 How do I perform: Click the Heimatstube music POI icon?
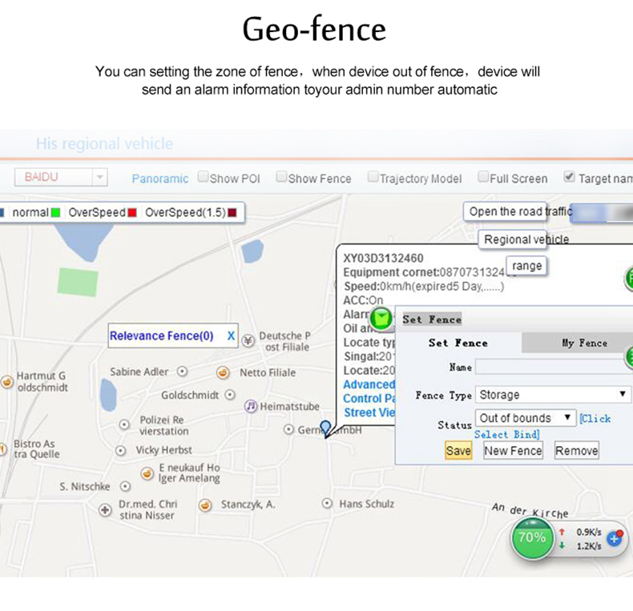click(x=251, y=406)
